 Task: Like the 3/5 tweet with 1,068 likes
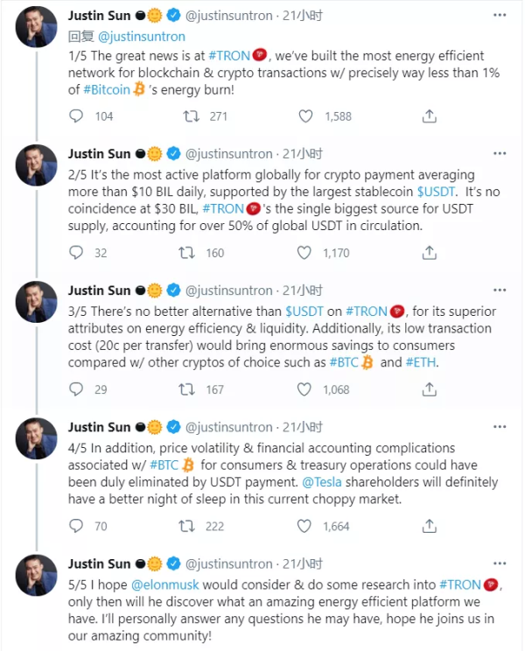pos(304,389)
